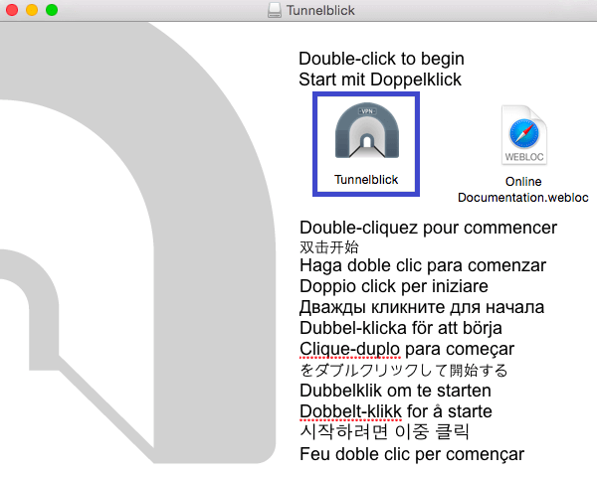
Task: Click the text Dobbelt-klikk for å starte
Action: point(396,411)
